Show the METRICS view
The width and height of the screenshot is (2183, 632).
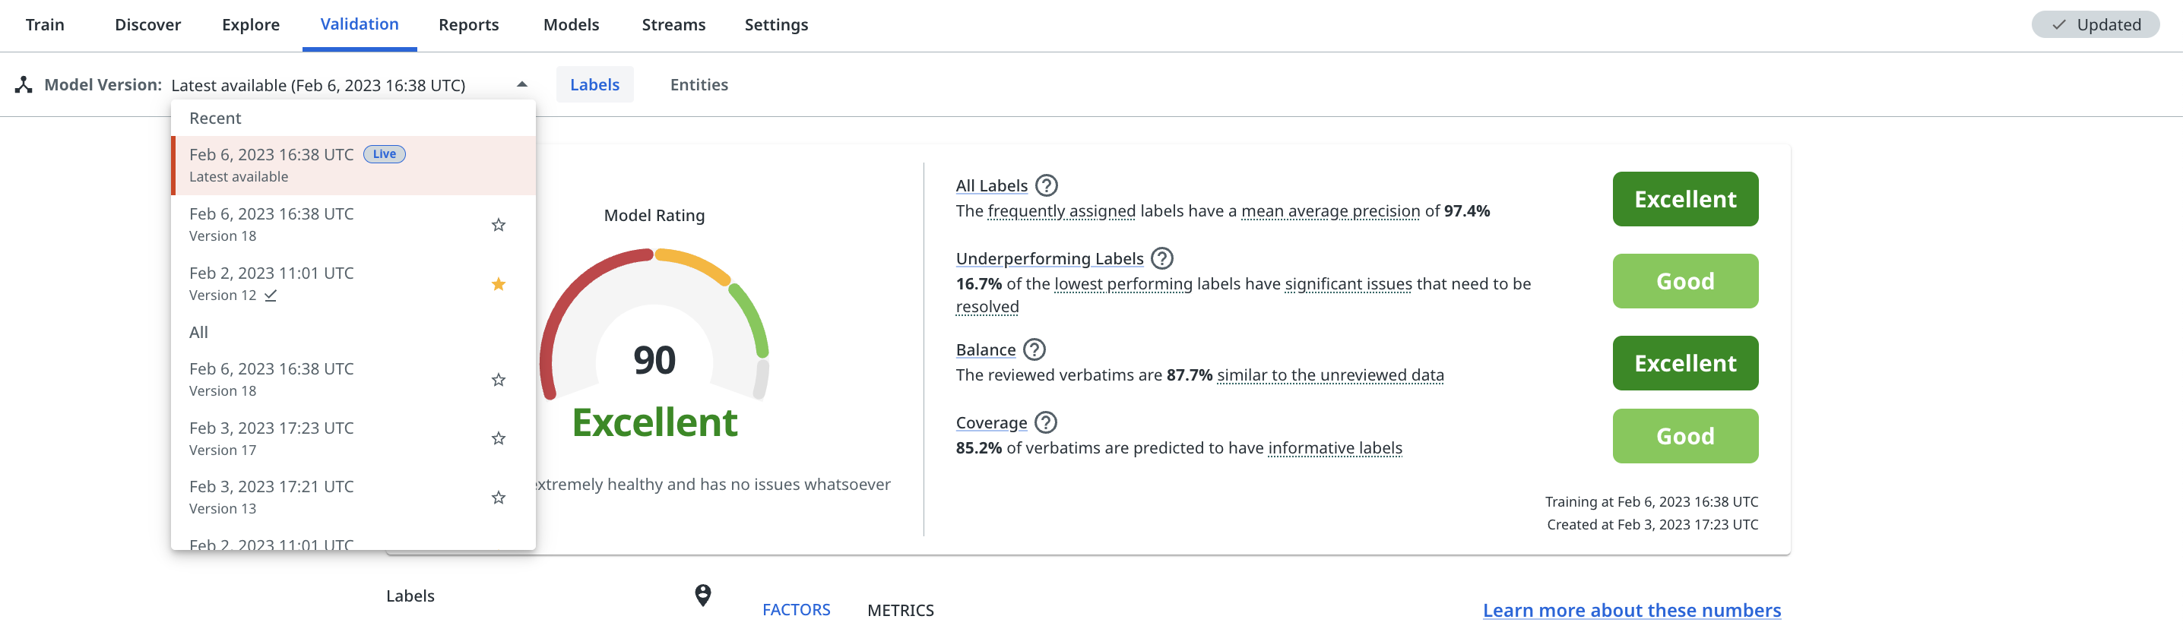(x=900, y=610)
